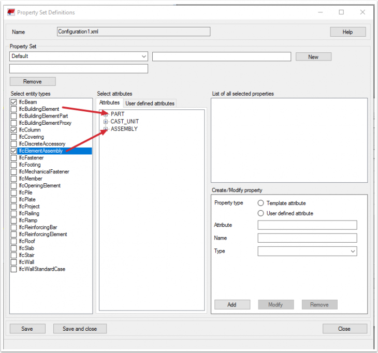
Task: Tick the IfcWall checkbox
Action: 14,262
